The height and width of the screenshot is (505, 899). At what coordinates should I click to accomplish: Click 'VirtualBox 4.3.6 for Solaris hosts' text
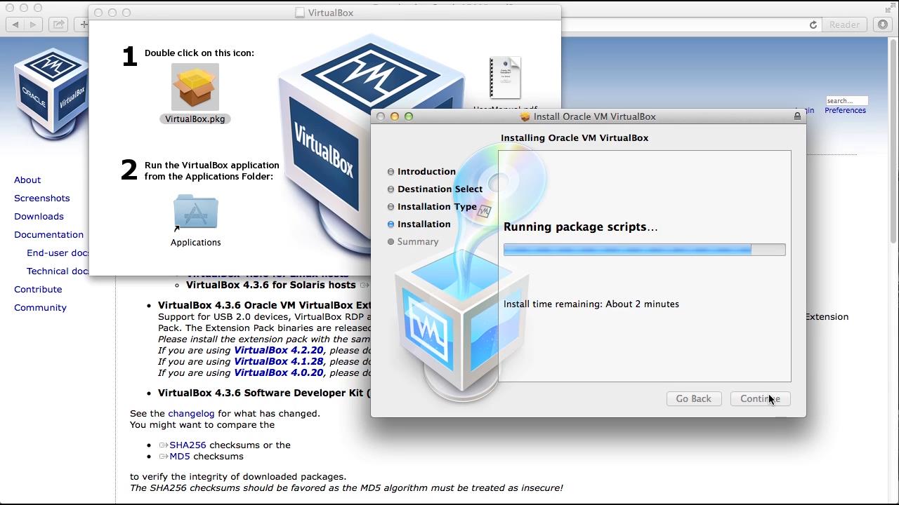pyautogui.click(x=271, y=285)
